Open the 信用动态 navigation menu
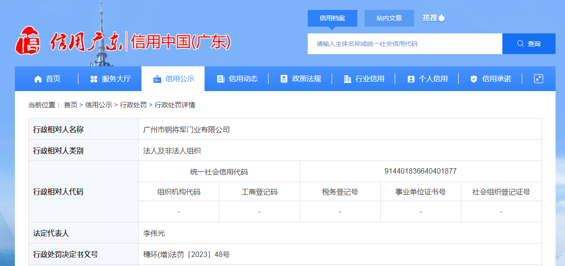Viewport: 565px width, 266px height. pyautogui.click(x=237, y=79)
